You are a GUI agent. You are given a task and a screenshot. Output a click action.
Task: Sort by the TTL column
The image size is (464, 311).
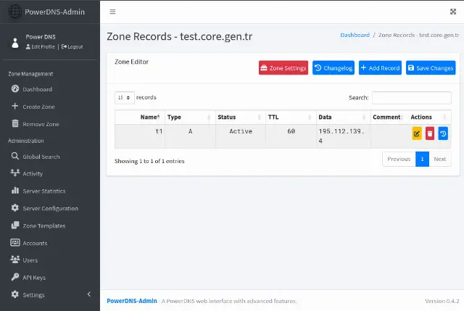pos(291,117)
